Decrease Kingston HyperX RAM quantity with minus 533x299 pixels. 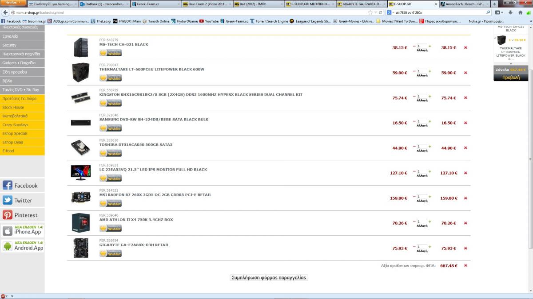tap(414, 96)
